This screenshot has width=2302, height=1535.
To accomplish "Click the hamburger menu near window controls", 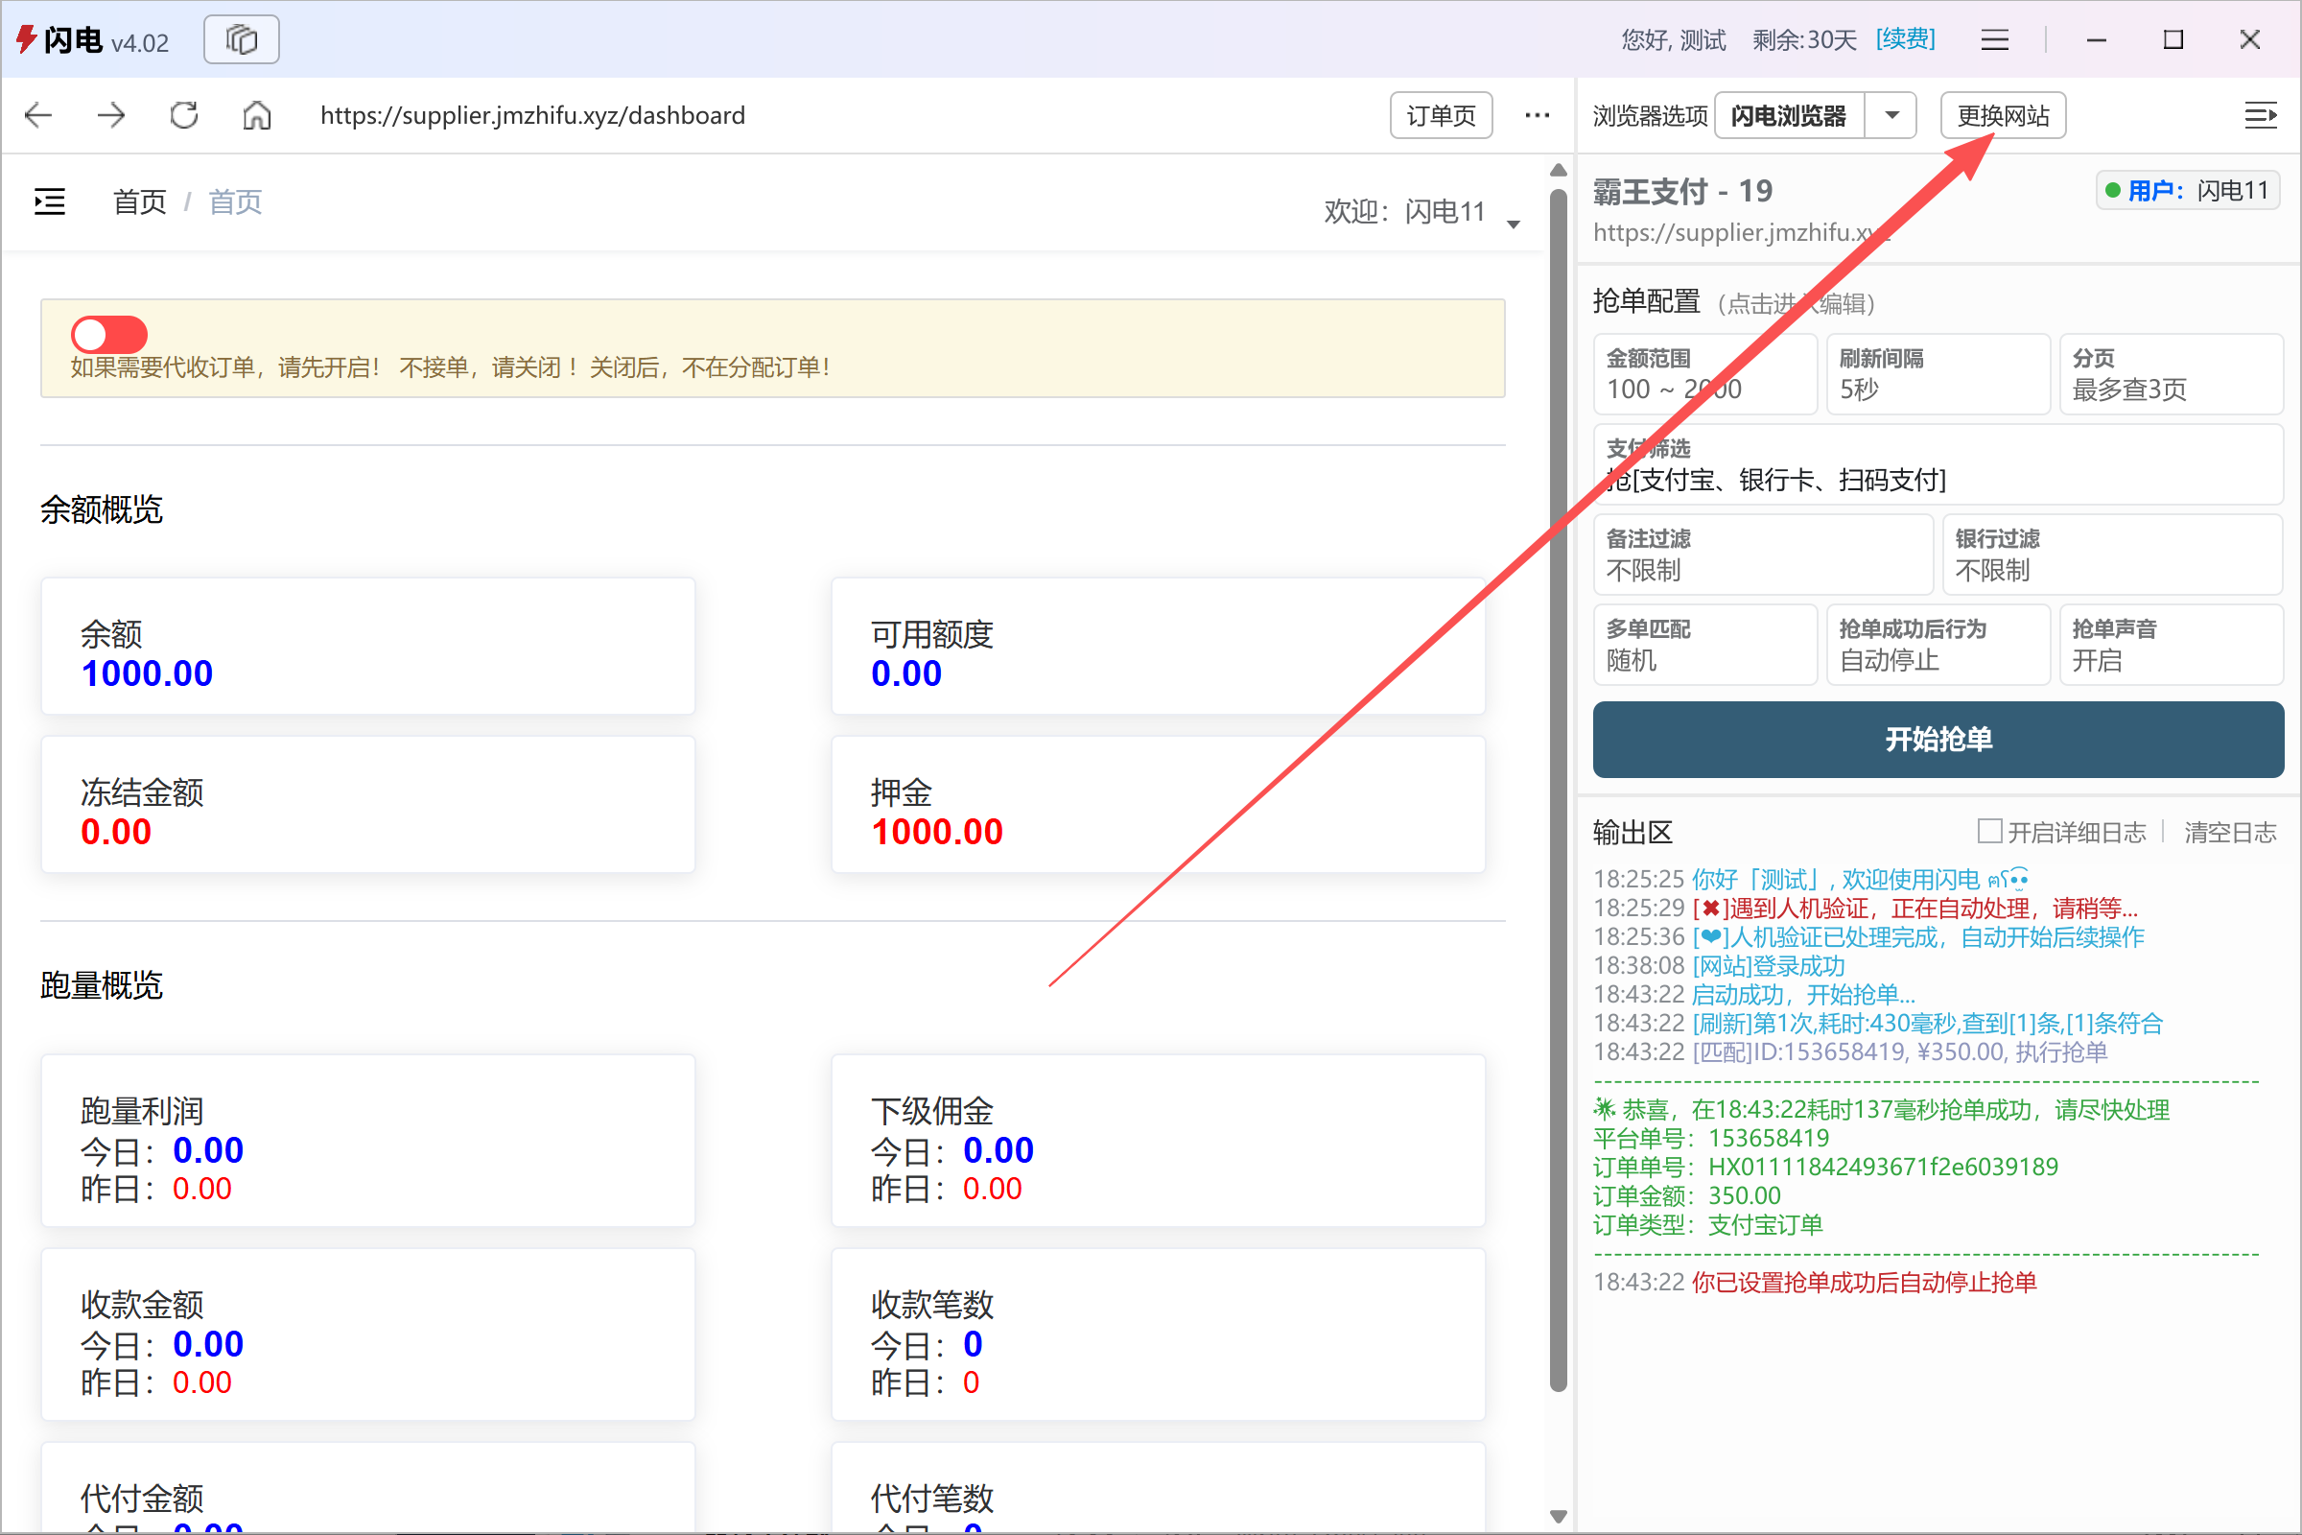I will [x=1994, y=39].
